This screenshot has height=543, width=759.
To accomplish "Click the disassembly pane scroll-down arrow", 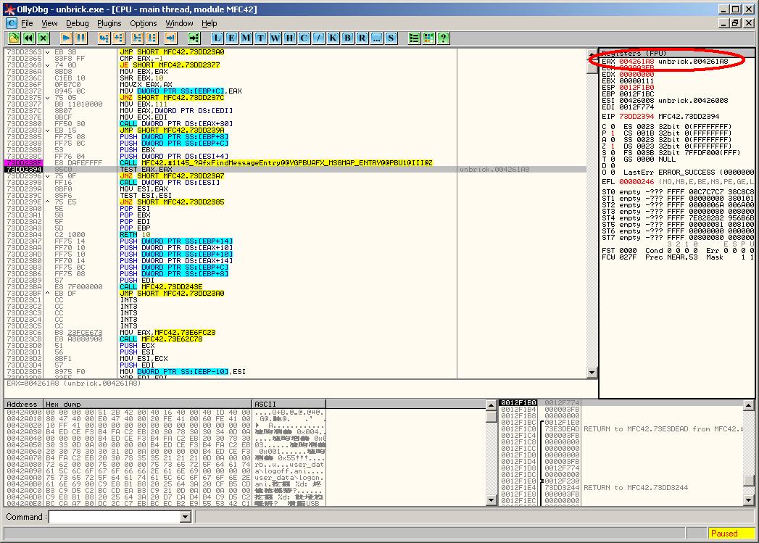I will [592, 372].
